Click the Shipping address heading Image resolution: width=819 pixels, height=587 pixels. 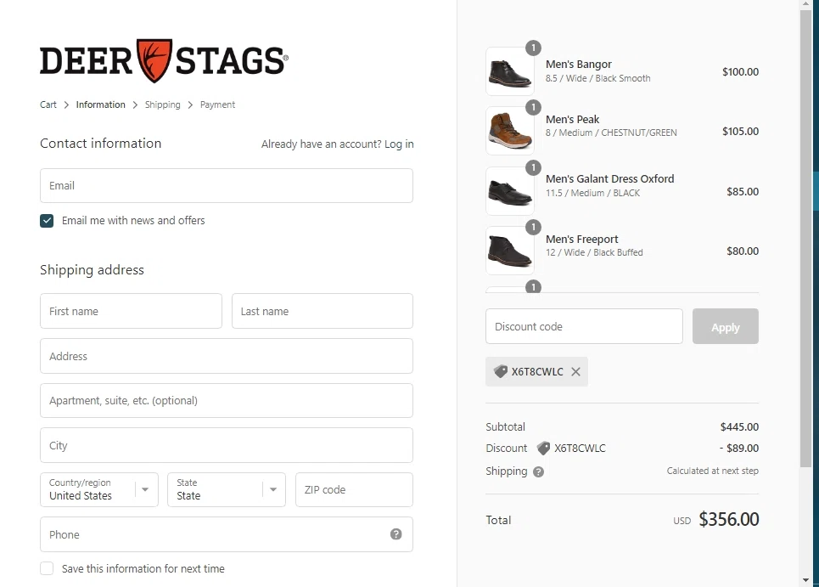92,270
